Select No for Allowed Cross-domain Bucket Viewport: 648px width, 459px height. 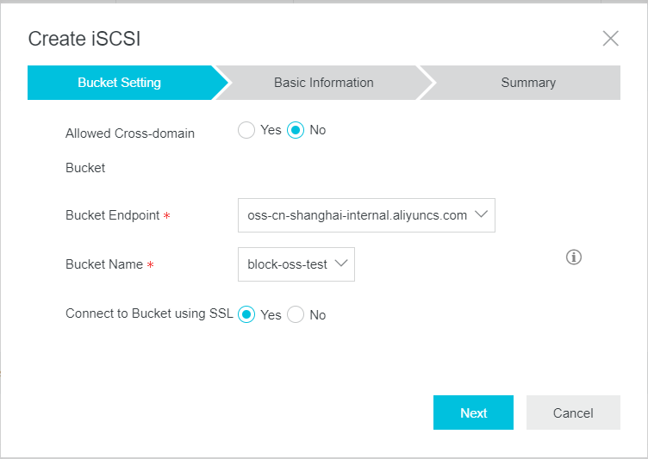click(296, 130)
